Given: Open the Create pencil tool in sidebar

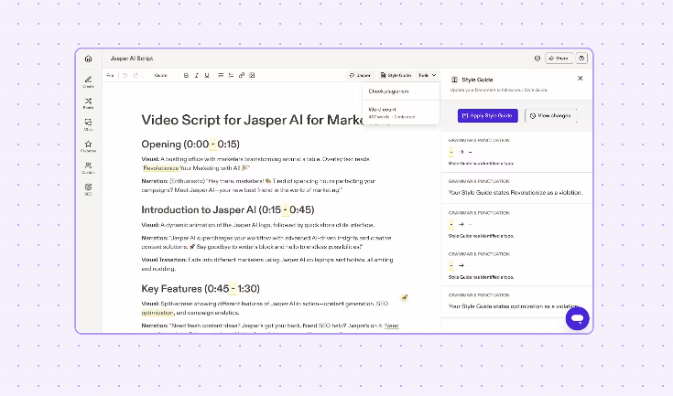Looking at the screenshot, I should point(89,81).
